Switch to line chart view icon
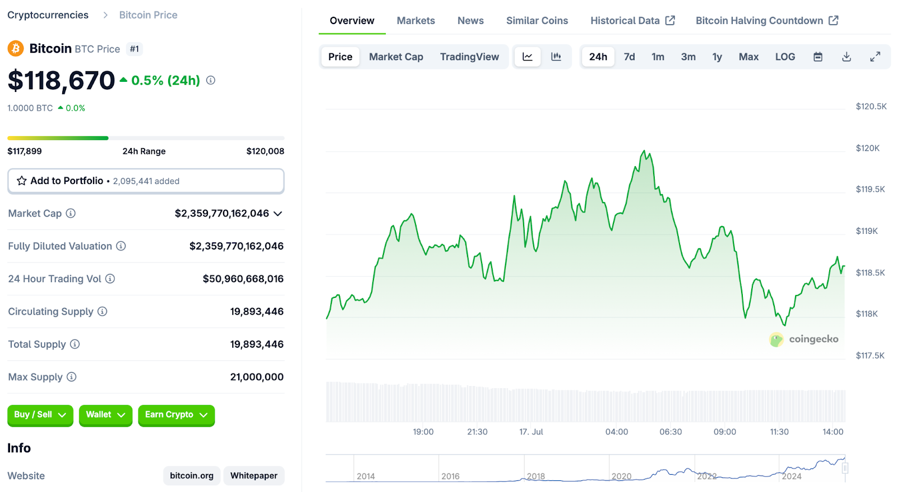 528,57
